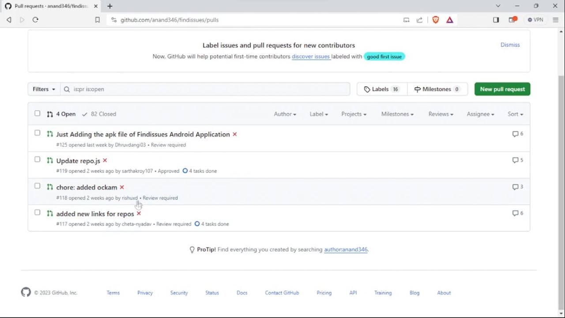Show the 82 Closed pull requests
Viewport: 565px width, 318px height.
pos(99,114)
